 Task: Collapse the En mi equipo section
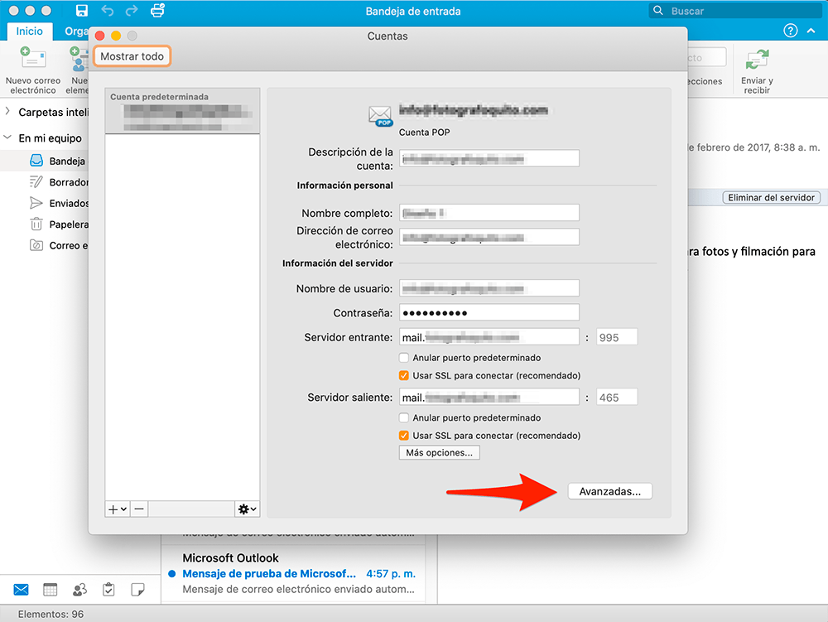point(7,137)
